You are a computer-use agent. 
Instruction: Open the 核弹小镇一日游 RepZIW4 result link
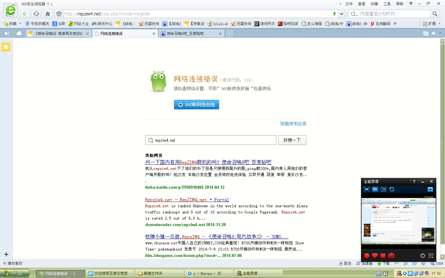point(217,237)
